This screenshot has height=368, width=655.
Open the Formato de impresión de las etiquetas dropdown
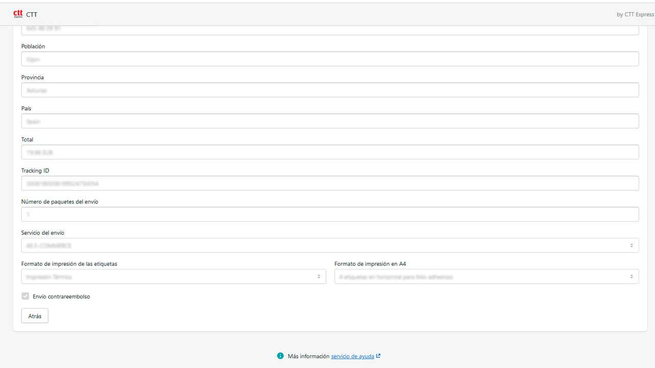(173, 276)
